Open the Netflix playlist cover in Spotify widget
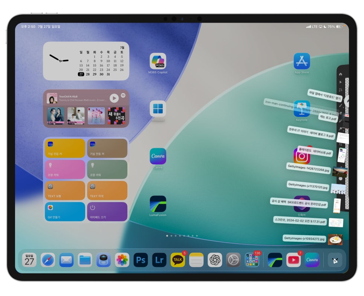The height and width of the screenshot is (296, 364). pos(96,116)
